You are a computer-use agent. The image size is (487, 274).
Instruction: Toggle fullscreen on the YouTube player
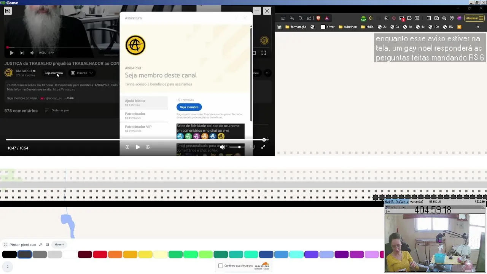264,53
